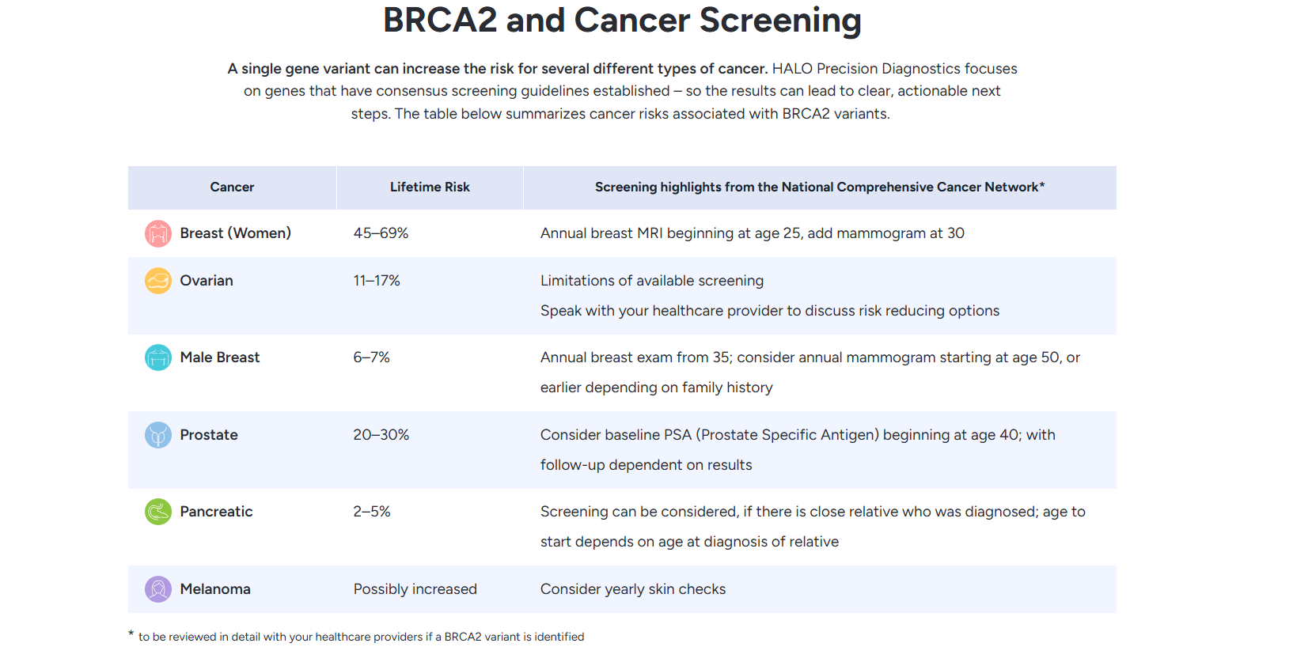
Task: Select the Cancer column header
Action: [x=232, y=187]
